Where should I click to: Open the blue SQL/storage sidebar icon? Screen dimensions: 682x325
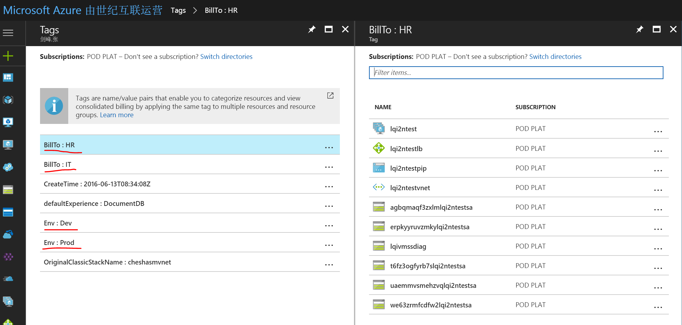tap(8, 212)
